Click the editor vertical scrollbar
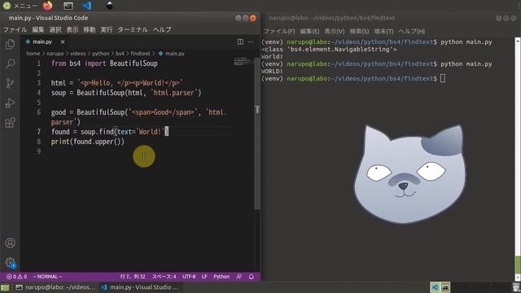Screen dimensions: 521x293 (x=257, y=133)
